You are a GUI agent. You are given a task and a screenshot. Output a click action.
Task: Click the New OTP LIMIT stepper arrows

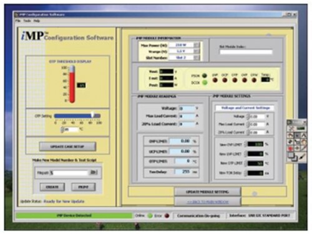[x=246, y=164]
